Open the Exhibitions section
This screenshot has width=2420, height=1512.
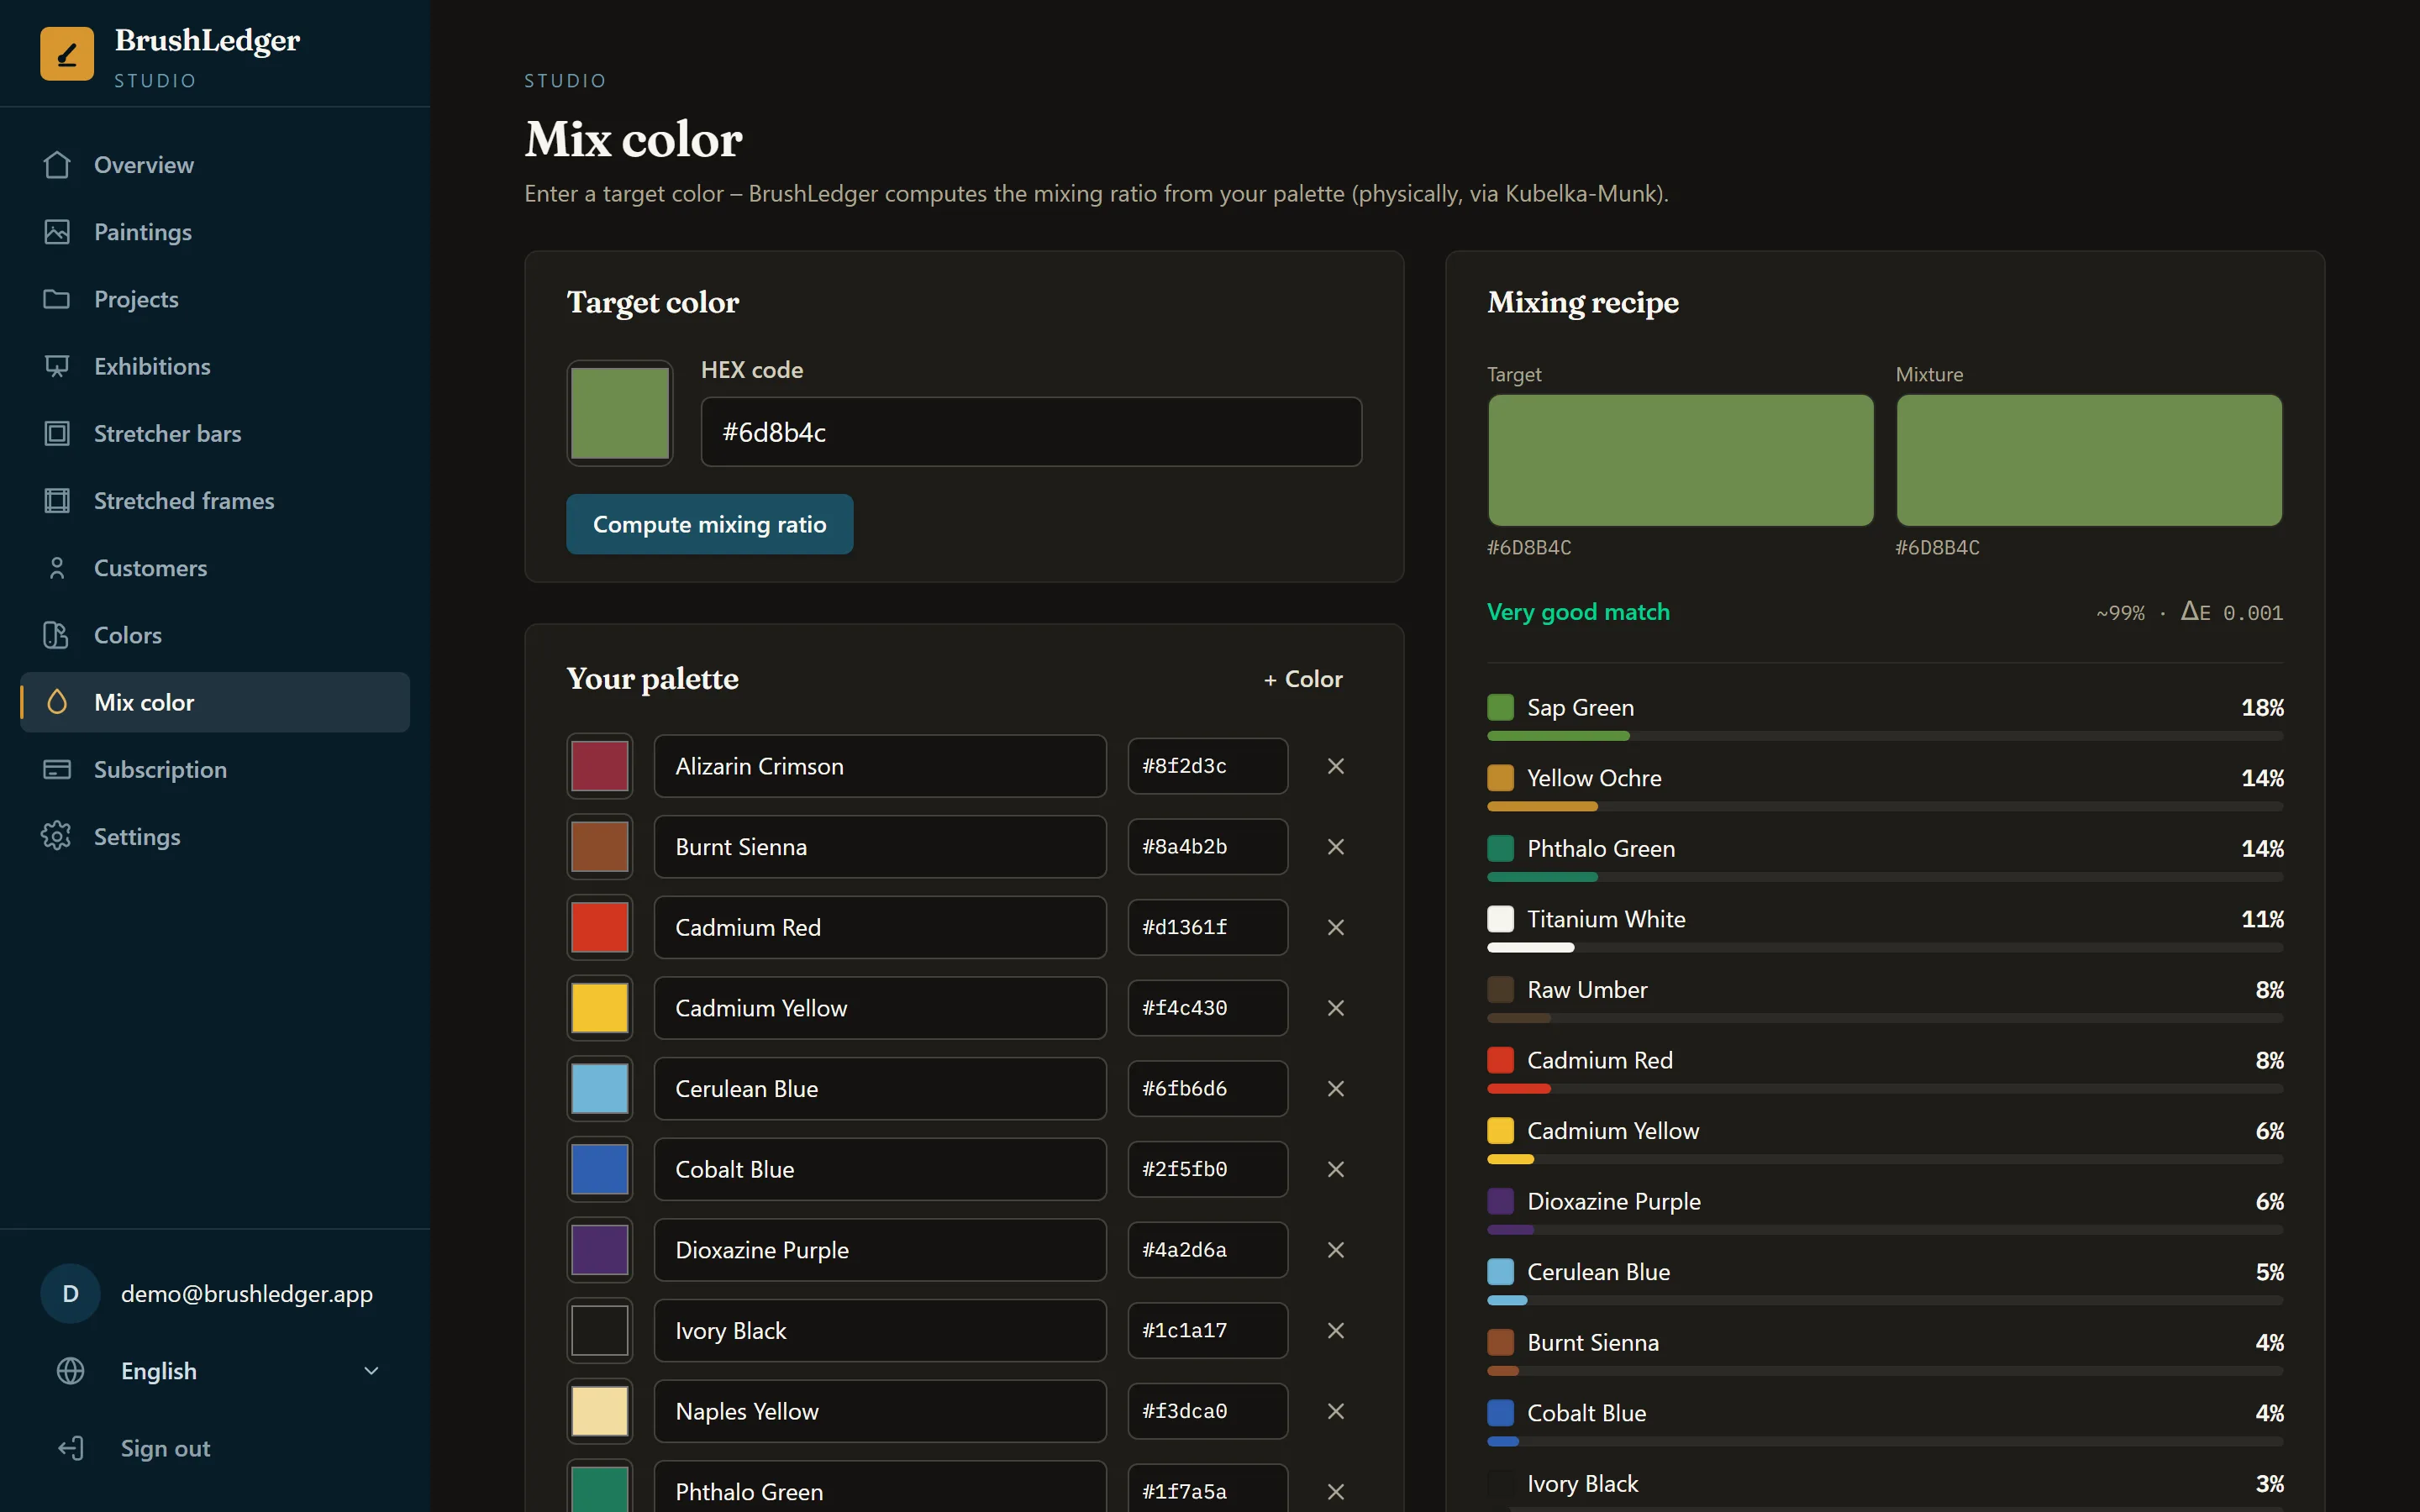215,366
